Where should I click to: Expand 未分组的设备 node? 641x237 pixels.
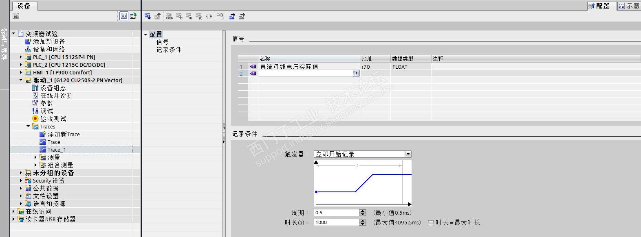click(x=21, y=173)
